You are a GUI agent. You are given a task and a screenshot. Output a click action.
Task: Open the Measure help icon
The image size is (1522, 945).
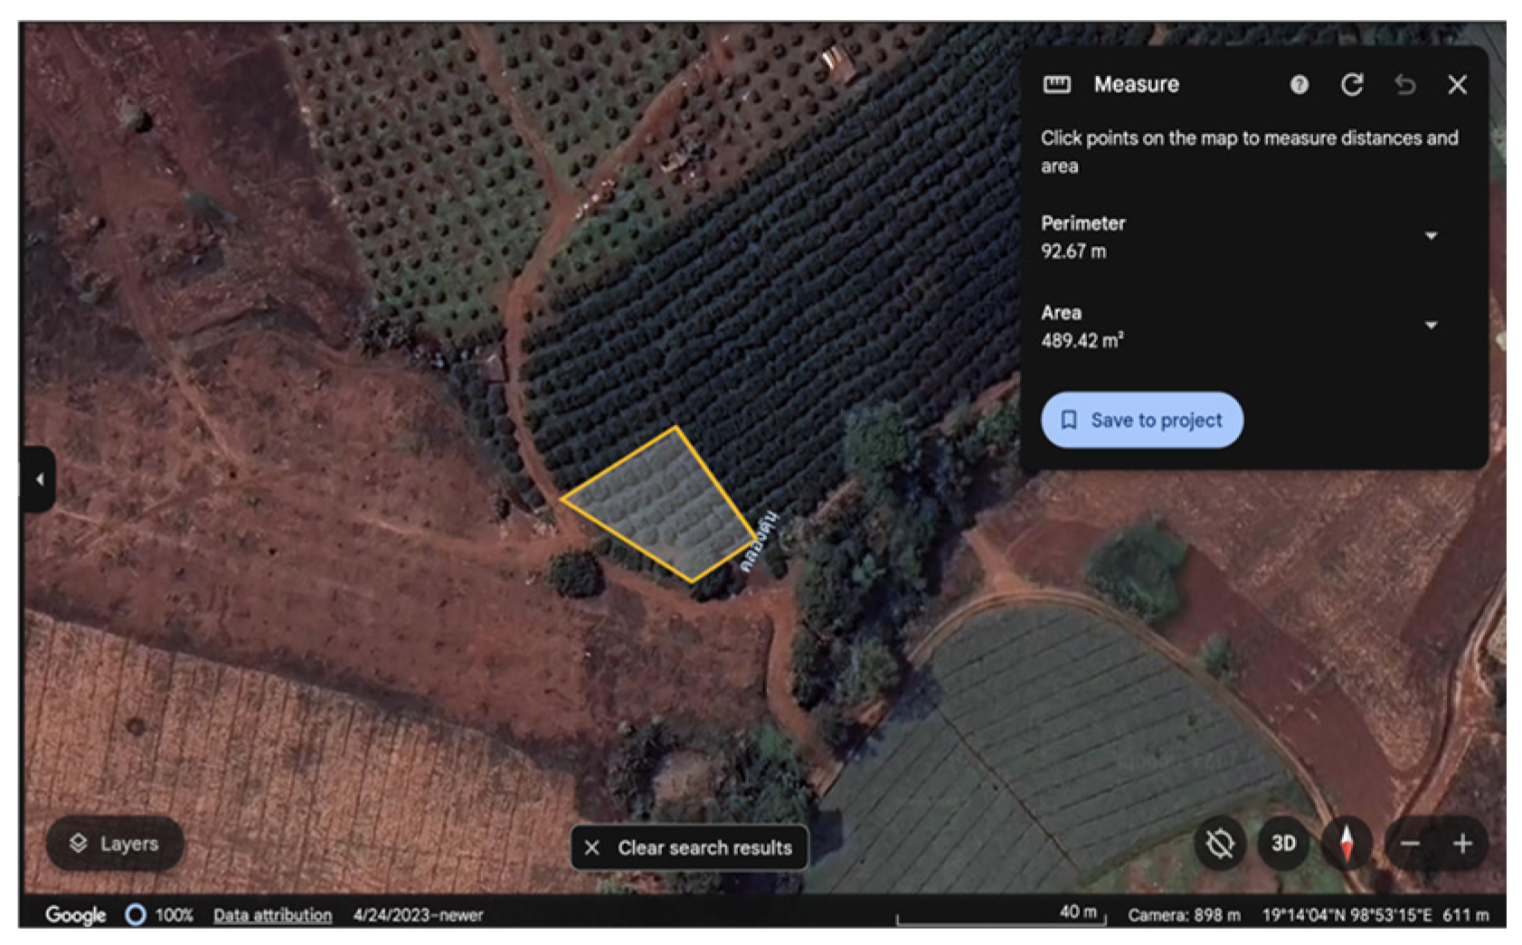pyautogui.click(x=1299, y=85)
